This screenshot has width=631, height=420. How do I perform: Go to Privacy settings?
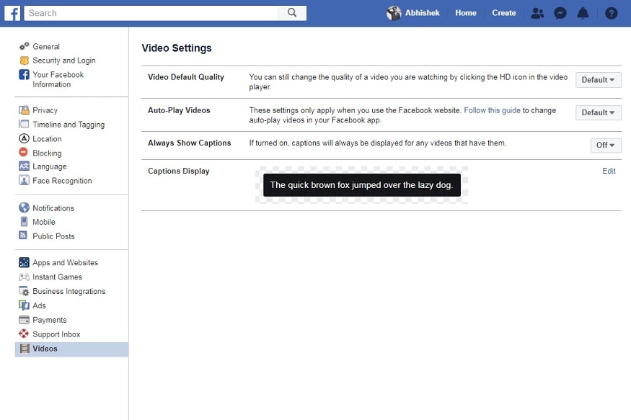tap(45, 110)
